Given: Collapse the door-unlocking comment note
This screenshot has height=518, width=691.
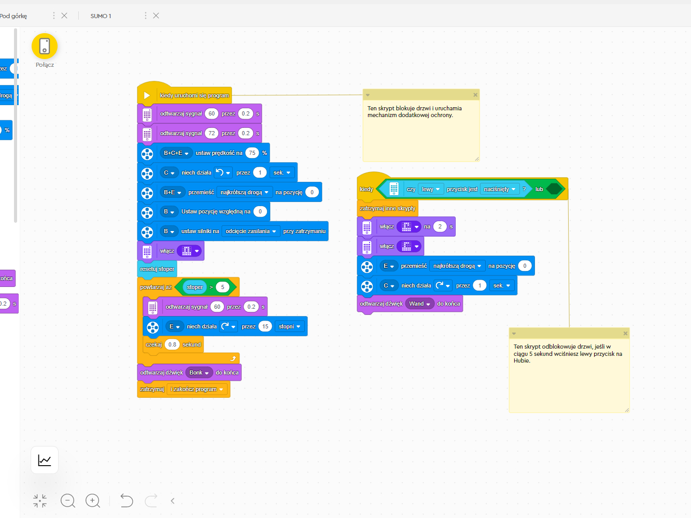Looking at the screenshot, I should [514, 333].
